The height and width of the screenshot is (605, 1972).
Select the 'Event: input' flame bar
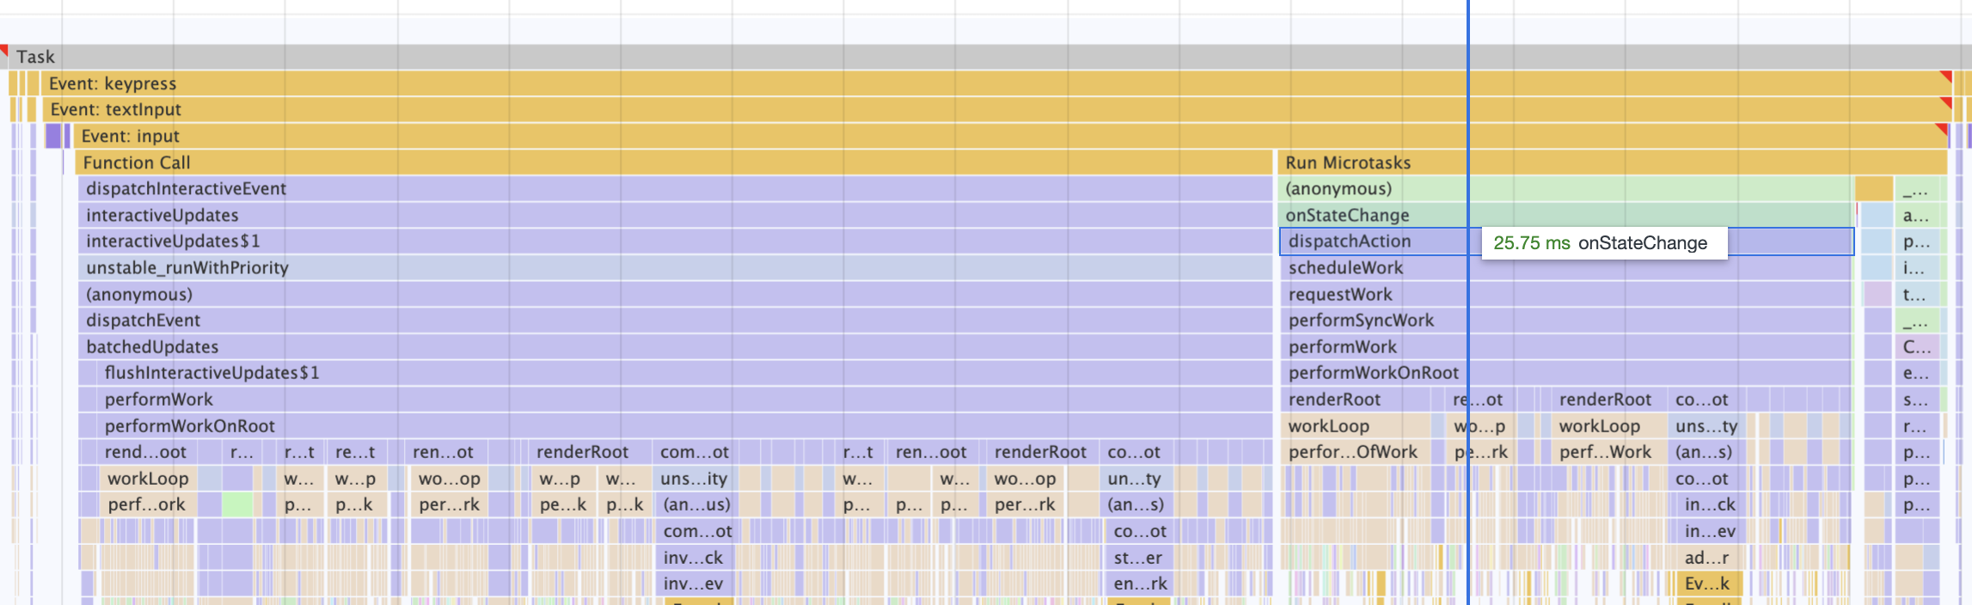(x=1010, y=136)
